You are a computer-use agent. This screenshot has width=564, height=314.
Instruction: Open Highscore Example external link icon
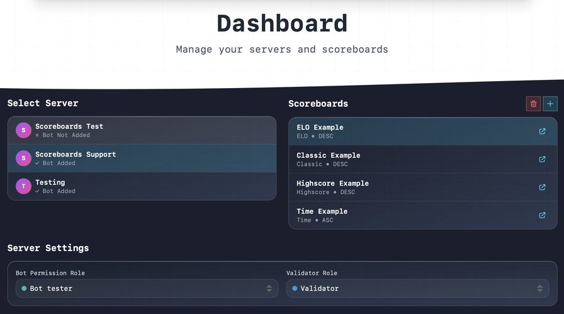click(x=542, y=187)
